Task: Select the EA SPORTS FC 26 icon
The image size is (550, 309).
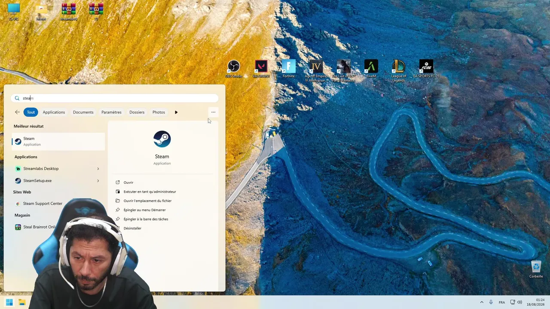Action: 426,69
